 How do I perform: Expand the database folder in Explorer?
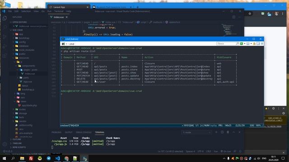click(x=23, y=46)
